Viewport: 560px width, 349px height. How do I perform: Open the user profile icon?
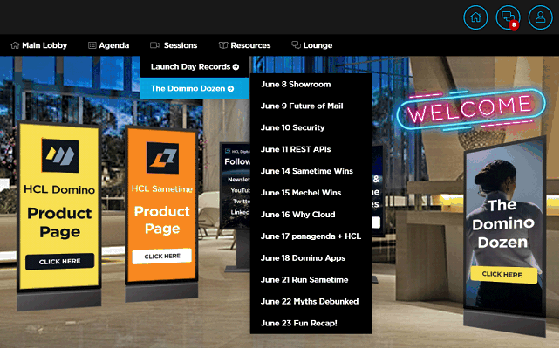(540, 17)
